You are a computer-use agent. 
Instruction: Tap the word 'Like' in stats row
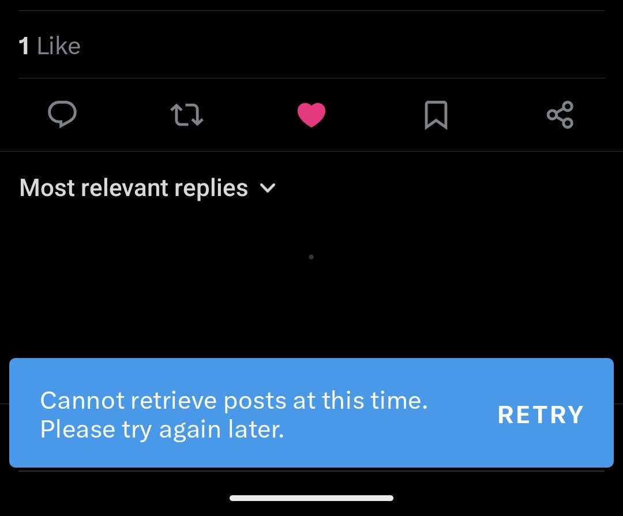click(59, 46)
